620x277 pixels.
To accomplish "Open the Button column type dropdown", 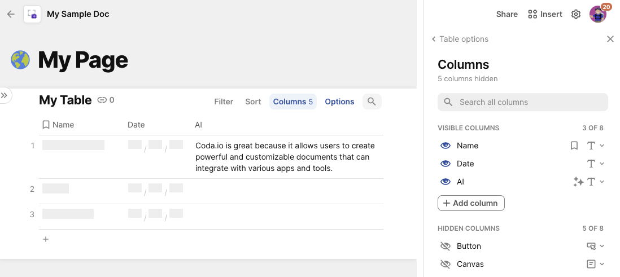I will 595,246.
